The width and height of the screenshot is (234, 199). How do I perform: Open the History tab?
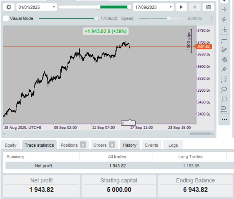coord(129,145)
